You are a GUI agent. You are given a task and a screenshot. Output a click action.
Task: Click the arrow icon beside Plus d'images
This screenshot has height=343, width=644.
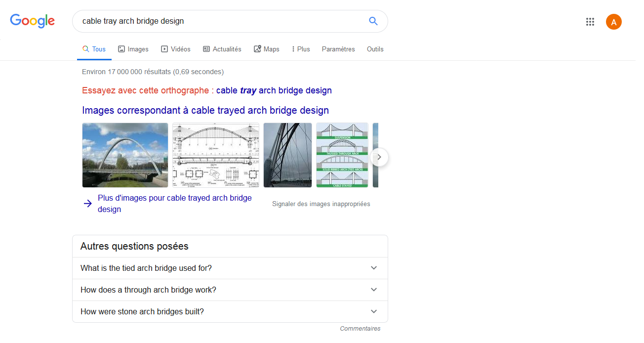pos(87,204)
